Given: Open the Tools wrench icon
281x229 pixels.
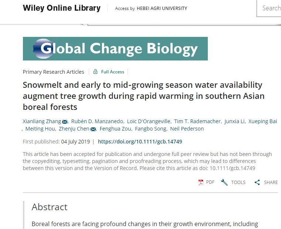Looking at the screenshot, I should pyautogui.click(x=224, y=182).
